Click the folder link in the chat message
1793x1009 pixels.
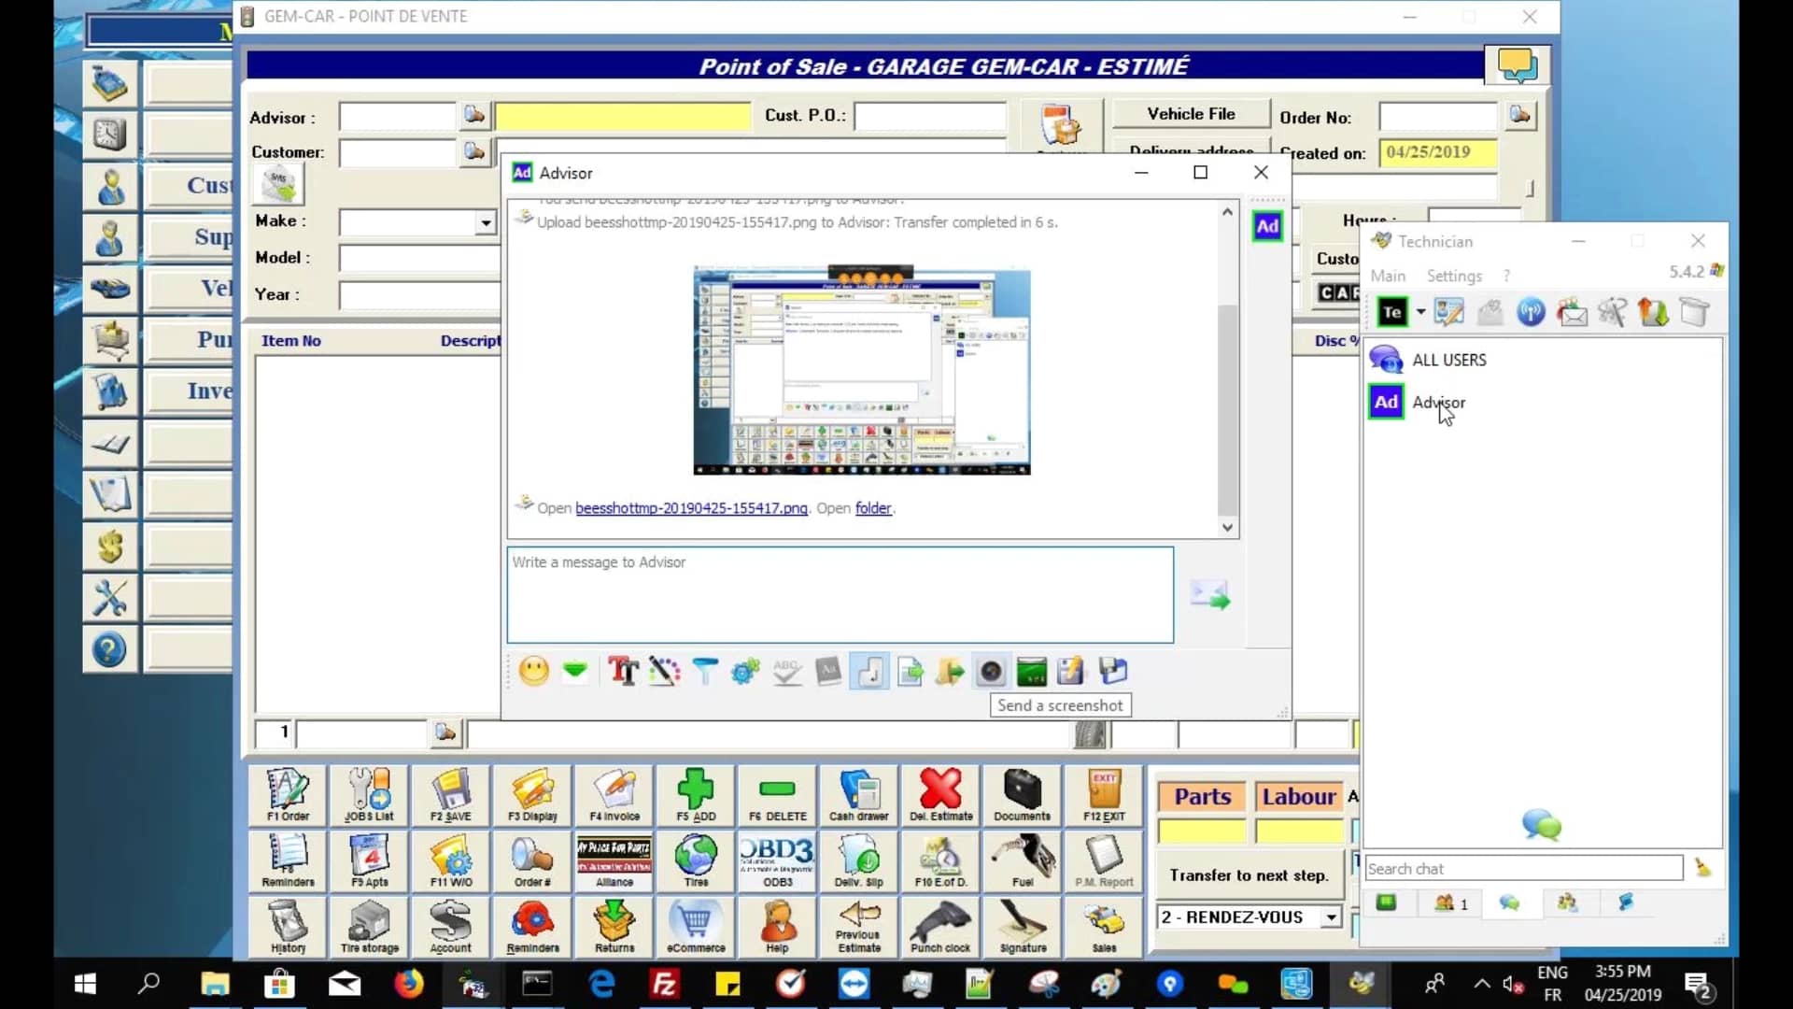click(872, 508)
